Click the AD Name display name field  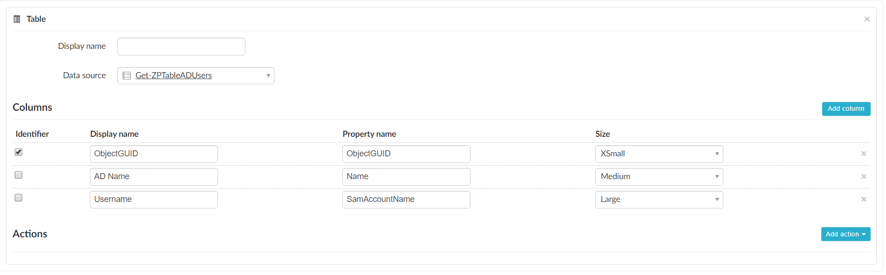[154, 177]
